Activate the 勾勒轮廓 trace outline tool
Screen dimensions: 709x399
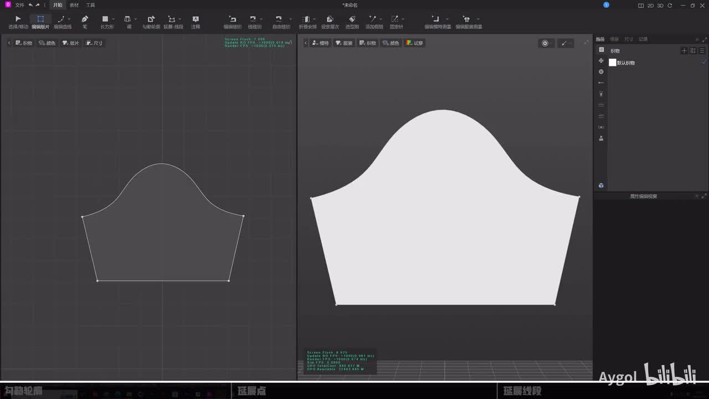[151, 22]
